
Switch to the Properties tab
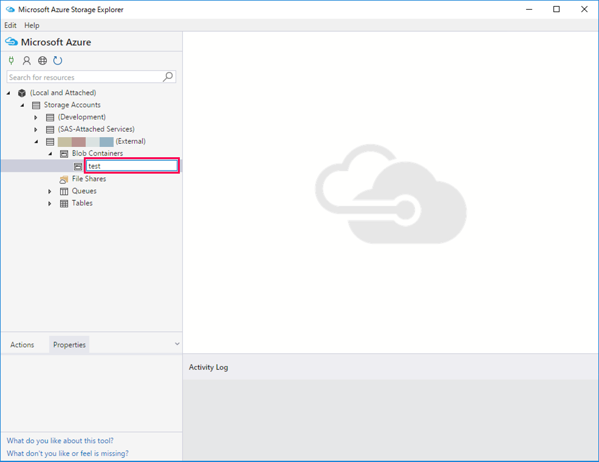click(69, 344)
